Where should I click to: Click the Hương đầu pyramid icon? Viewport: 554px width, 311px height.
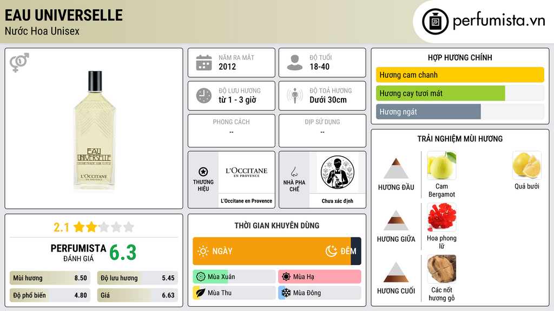pos(396,168)
